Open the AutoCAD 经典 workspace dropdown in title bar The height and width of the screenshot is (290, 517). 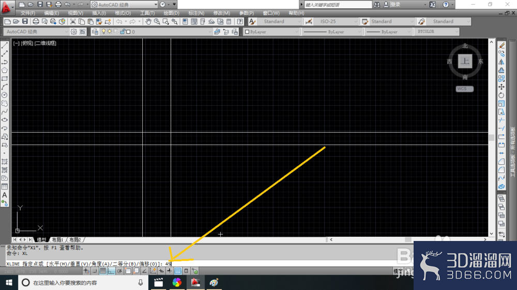pyautogui.click(x=125, y=5)
